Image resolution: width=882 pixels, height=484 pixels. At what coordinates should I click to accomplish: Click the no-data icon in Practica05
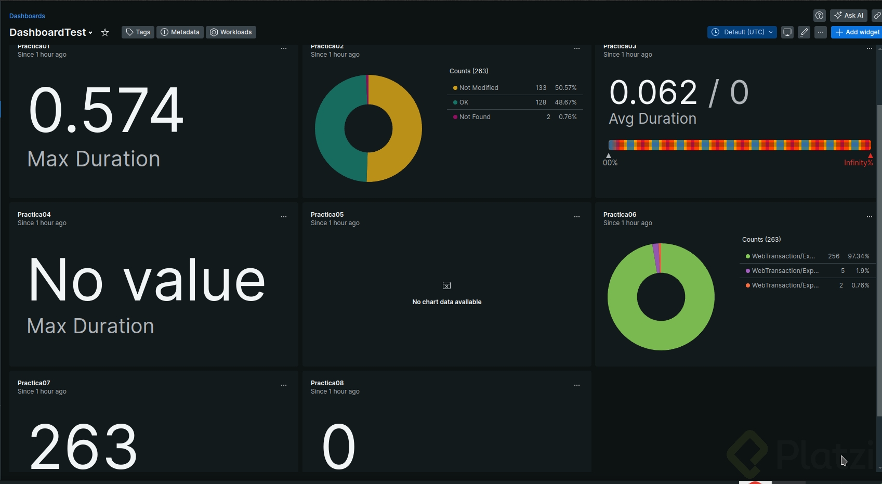(x=446, y=285)
